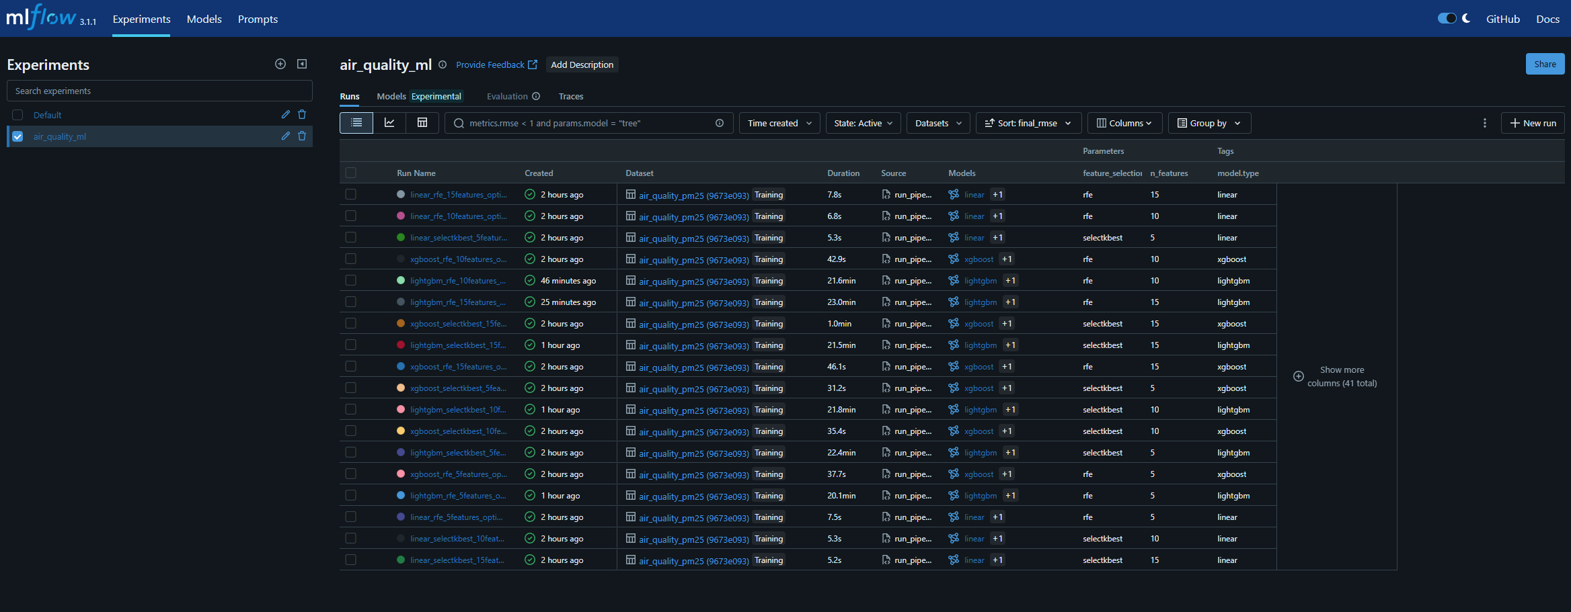Switch to artifact evaluation view
Image resolution: width=1571 pixels, height=612 pixels.
(422, 123)
